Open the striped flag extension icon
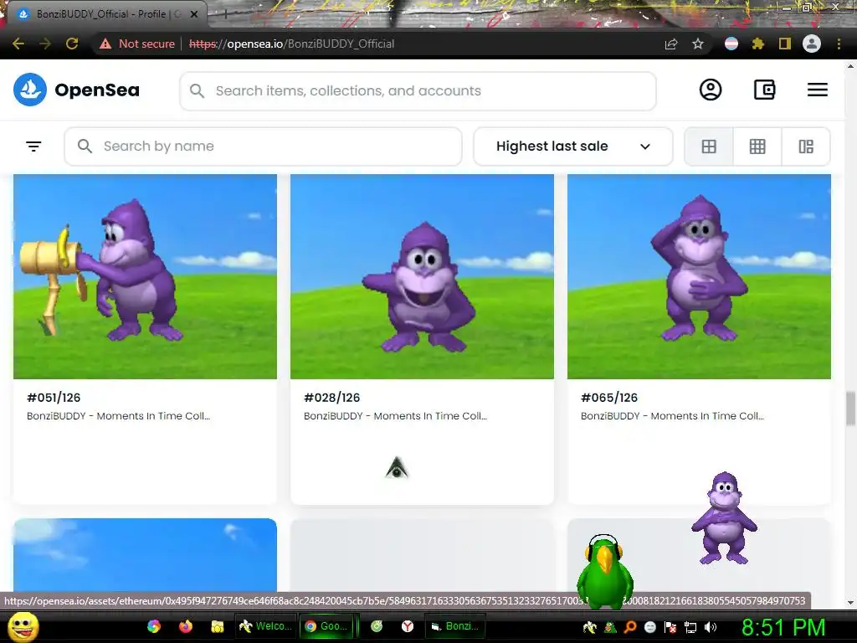 pos(731,44)
